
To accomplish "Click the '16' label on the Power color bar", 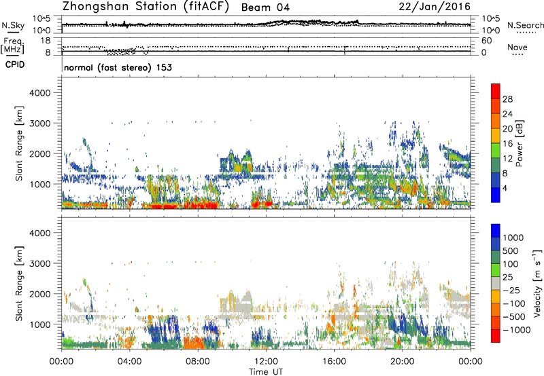I will [507, 144].
